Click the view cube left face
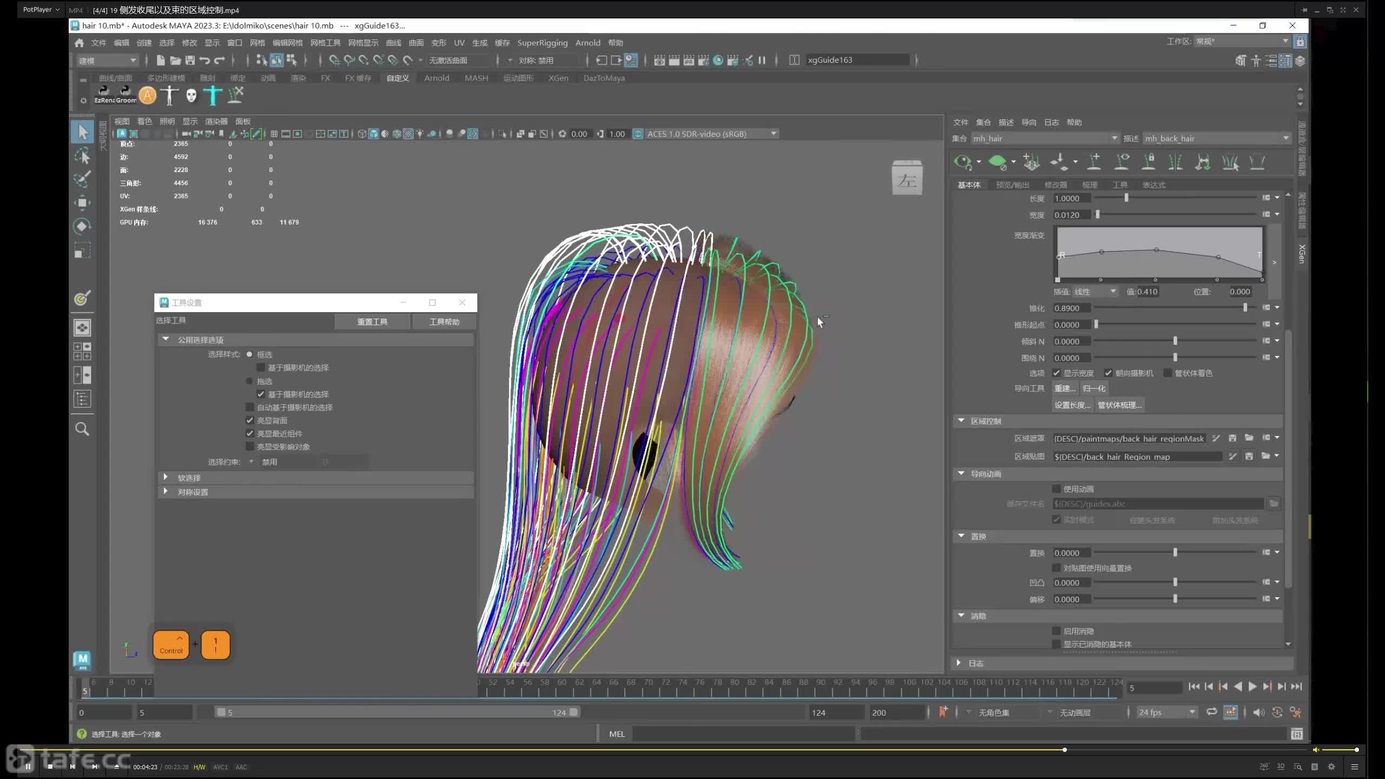 907,180
